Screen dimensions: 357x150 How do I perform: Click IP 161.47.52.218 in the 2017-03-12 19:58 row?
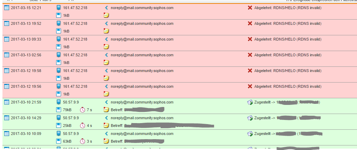[75, 71]
